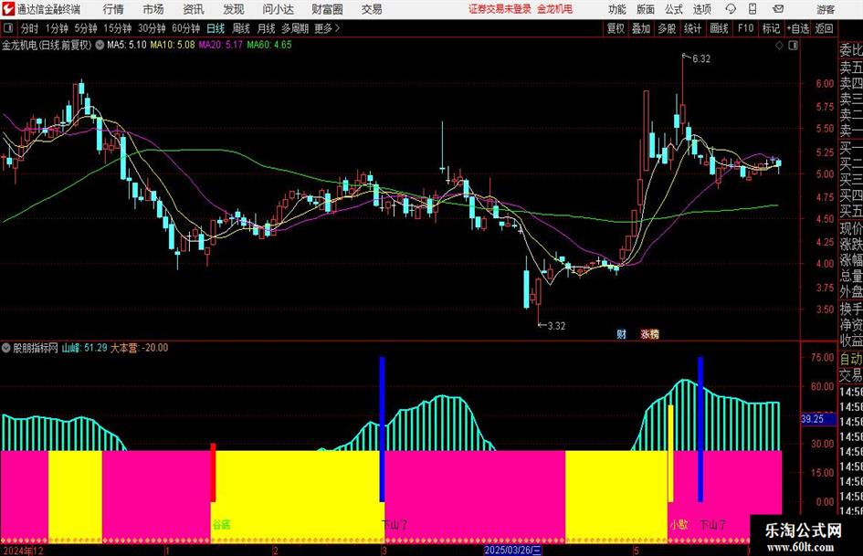
Task: Click the 6.32 high price label
Action: pos(701,59)
